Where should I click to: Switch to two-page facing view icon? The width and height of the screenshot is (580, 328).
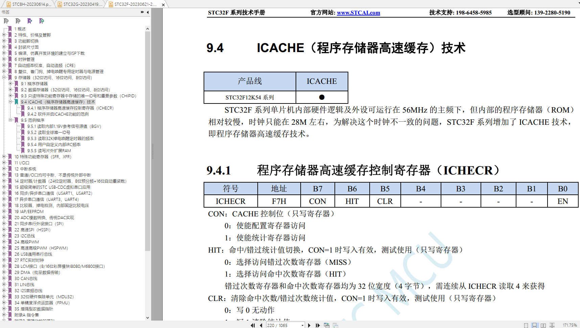click(x=543, y=325)
